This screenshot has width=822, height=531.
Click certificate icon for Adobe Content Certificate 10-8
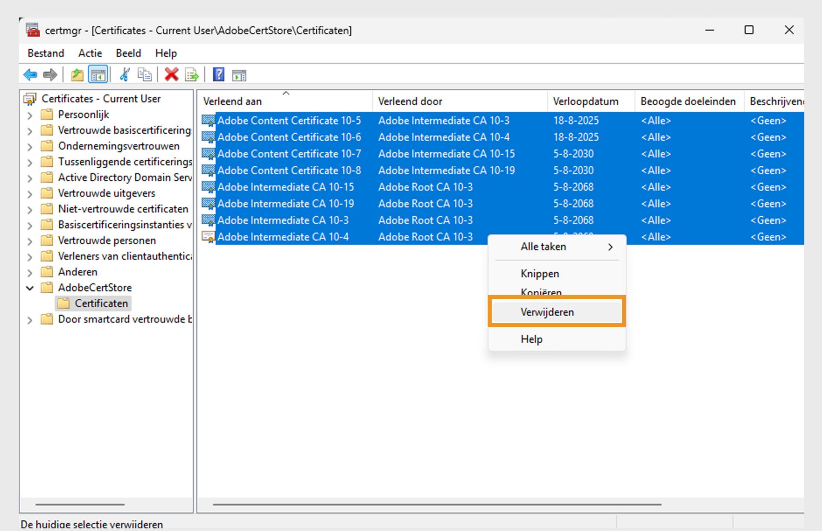[208, 170]
